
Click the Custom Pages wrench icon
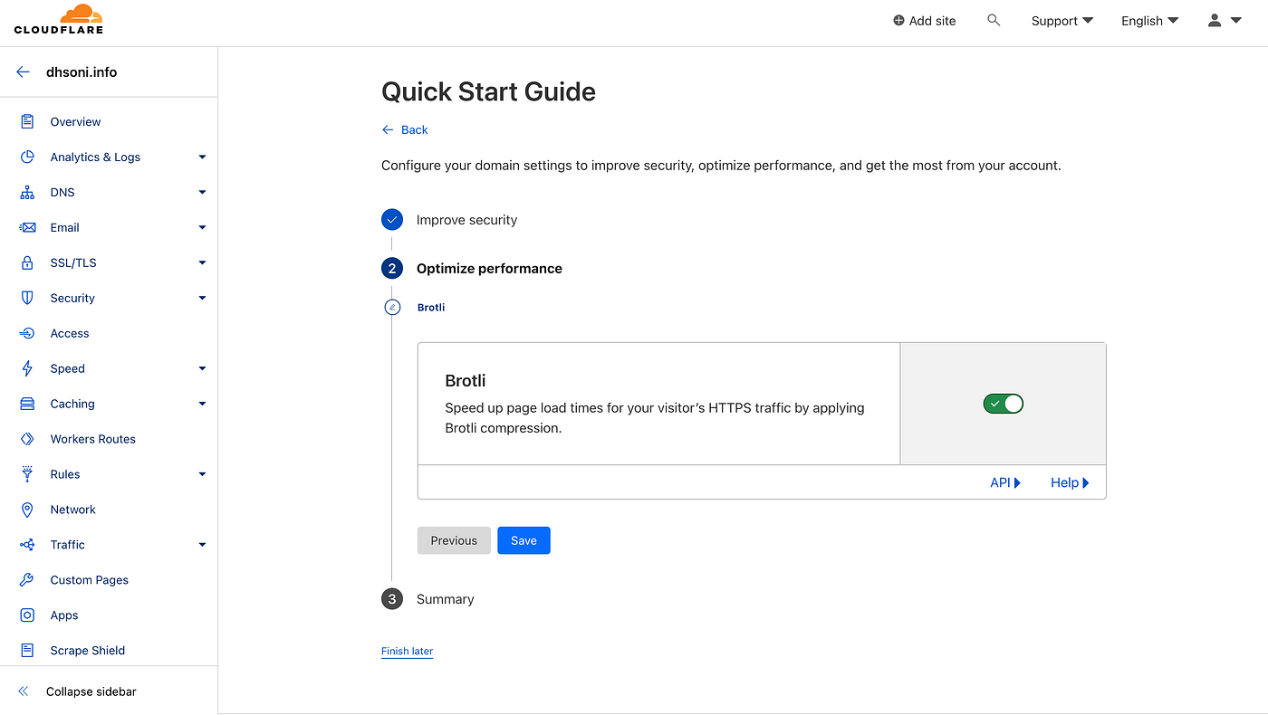coord(27,580)
